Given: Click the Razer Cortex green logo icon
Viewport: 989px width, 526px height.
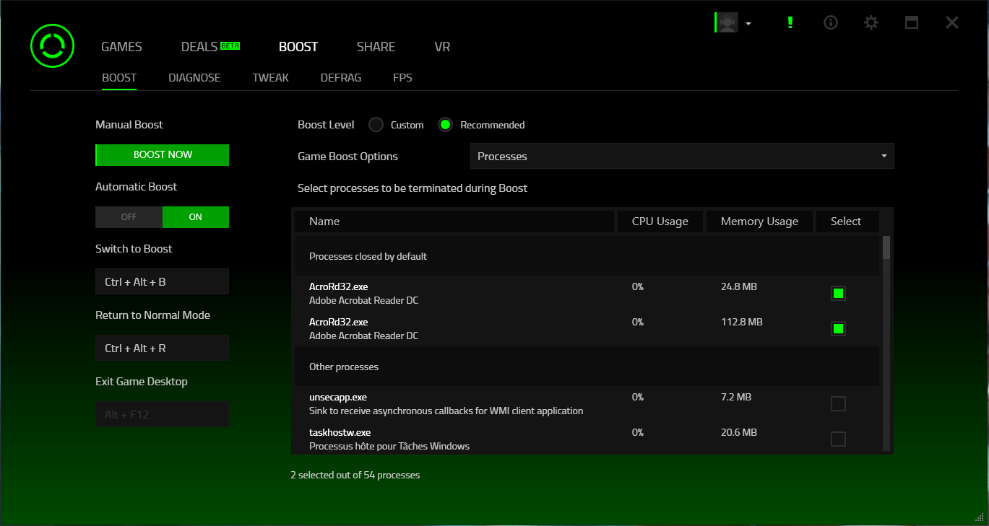Looking at the screenshot, I should pos(52,46).
